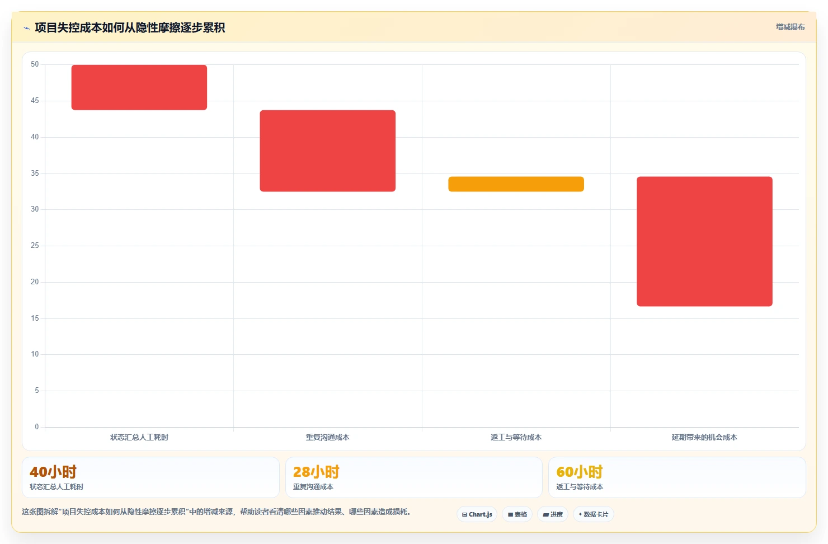Click the 数据卡片 tag
The image size is (828, 544).
[594, 514]
